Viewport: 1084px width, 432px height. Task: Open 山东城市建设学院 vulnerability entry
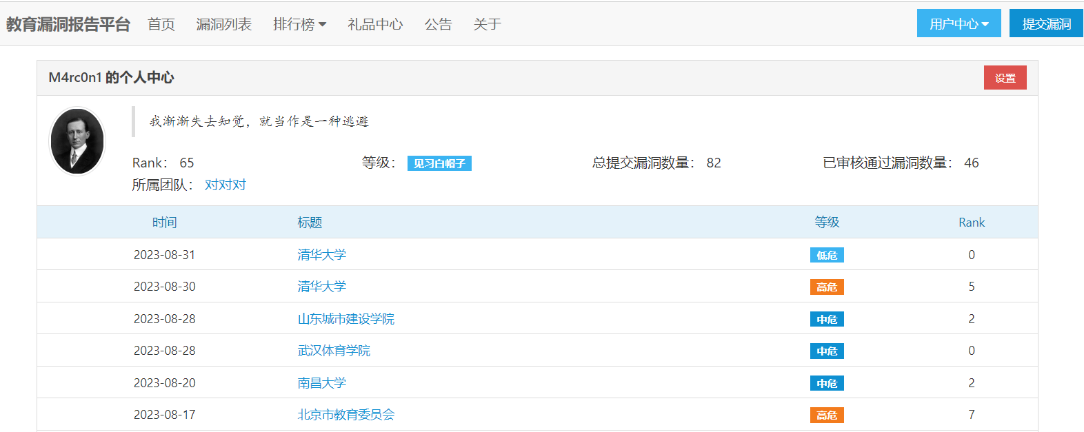point(345,319)
